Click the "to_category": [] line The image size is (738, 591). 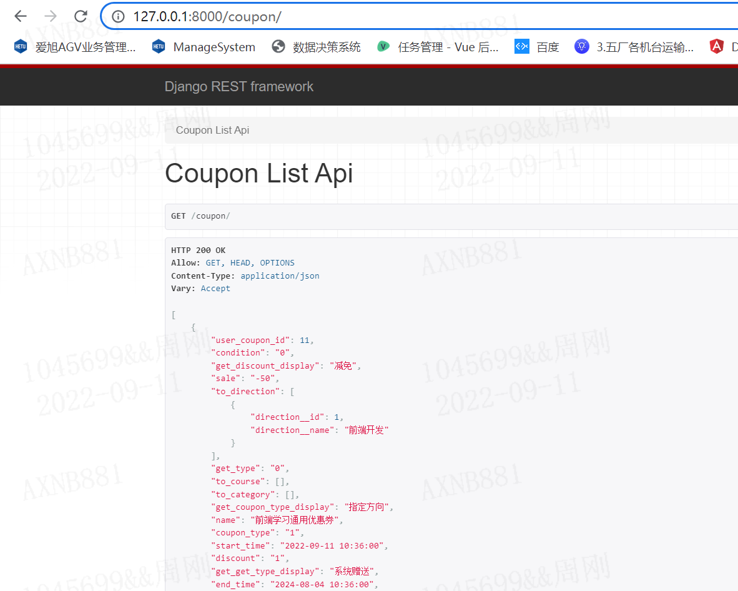click(255, 494)
